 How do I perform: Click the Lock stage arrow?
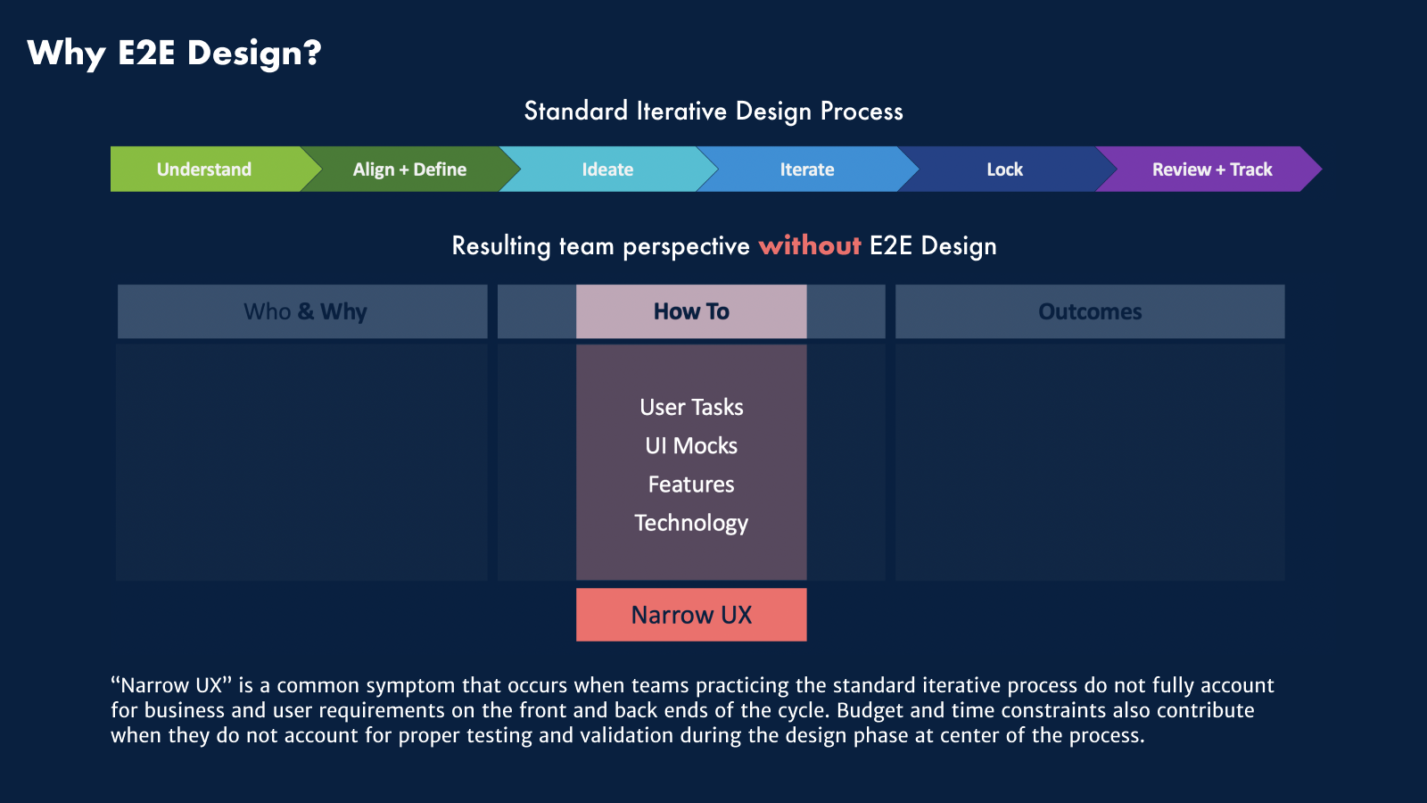click(x=1004, y=170)
